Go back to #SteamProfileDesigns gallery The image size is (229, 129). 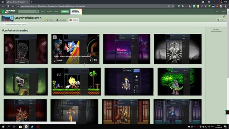[x=15, y=25]
